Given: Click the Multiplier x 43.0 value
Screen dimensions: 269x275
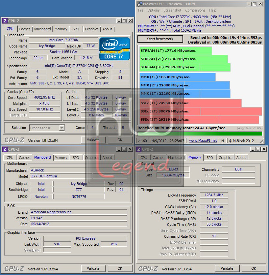Looking at the screenshot, I should pos(44,103).
